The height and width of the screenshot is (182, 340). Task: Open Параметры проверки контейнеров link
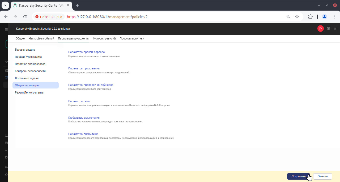(91, 85)
